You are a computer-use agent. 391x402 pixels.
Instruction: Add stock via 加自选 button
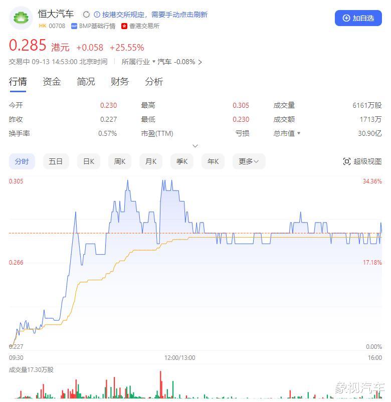click(x=358, y=18)
